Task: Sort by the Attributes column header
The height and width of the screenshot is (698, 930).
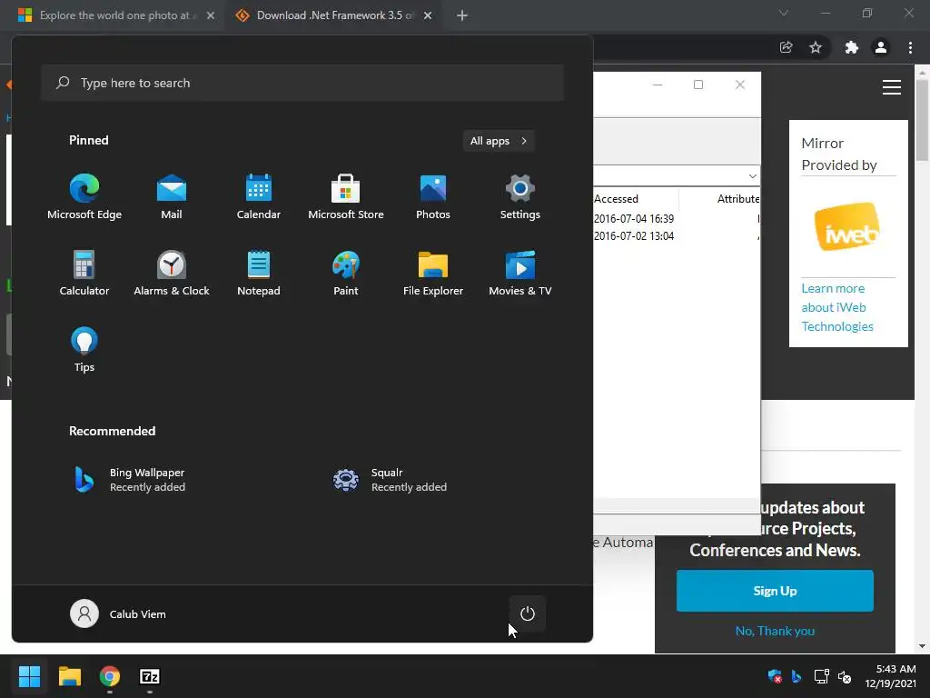Action: (x=737, y=199)
